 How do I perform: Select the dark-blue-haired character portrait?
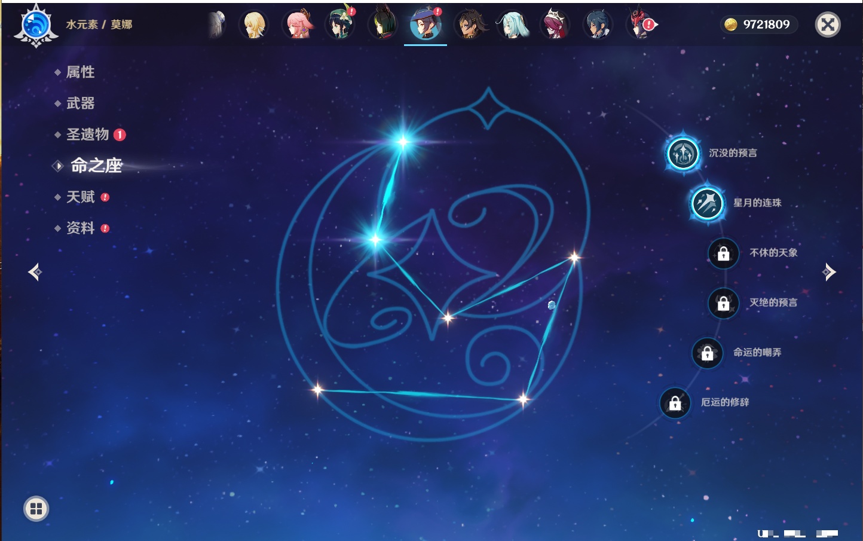pos(598,25)
